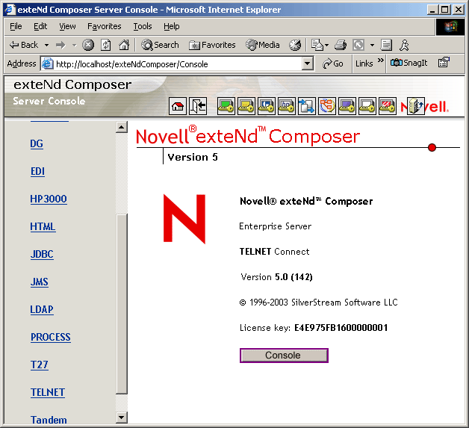Open the blue-screen key license icon
Image resolution: width=469 pixels, height=428 pixels.
[x=266, y=106]
